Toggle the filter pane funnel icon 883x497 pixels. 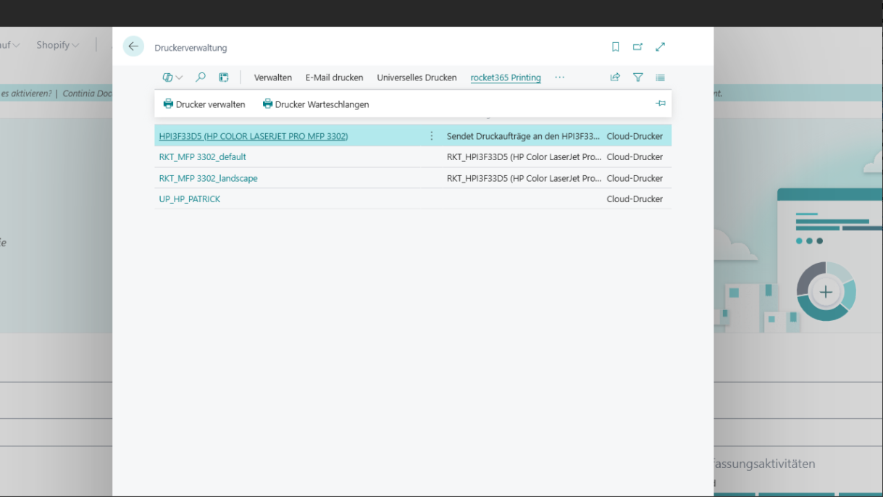click(x=638, y=78)
